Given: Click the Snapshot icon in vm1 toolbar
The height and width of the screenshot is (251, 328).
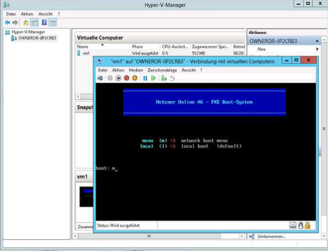Looking at the screenshot, I should pos(164,78).
